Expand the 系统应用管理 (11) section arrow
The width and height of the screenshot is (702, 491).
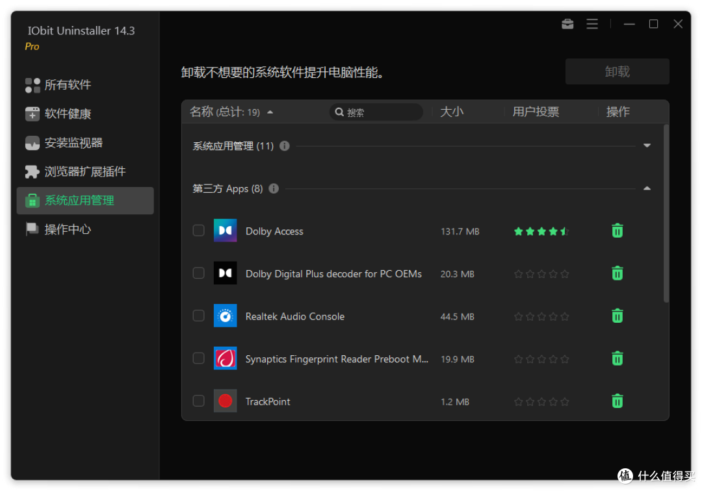point(647,145)
